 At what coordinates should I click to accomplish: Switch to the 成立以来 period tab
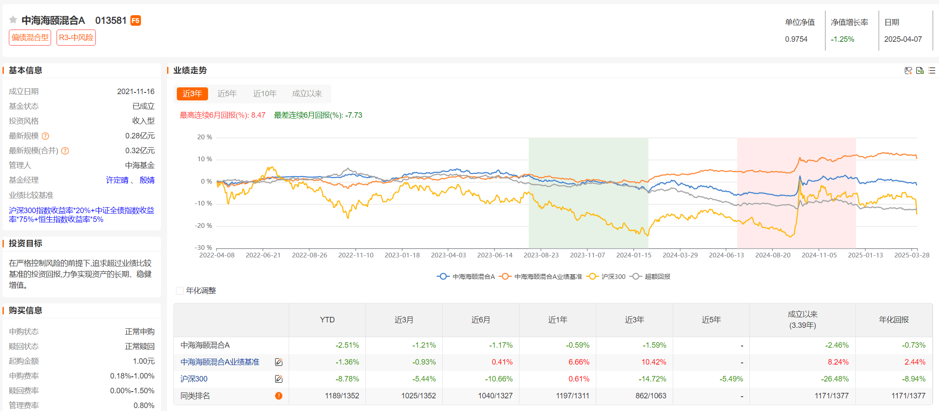click(307, 94)
